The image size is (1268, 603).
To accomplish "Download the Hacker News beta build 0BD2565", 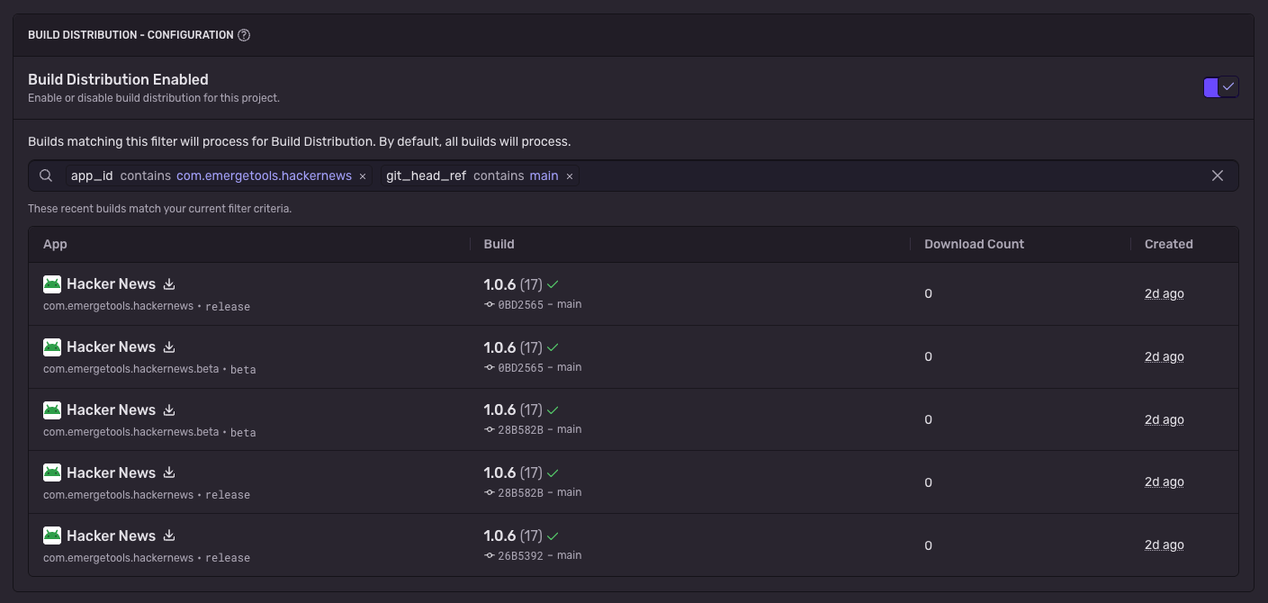I will click(169, 347).
